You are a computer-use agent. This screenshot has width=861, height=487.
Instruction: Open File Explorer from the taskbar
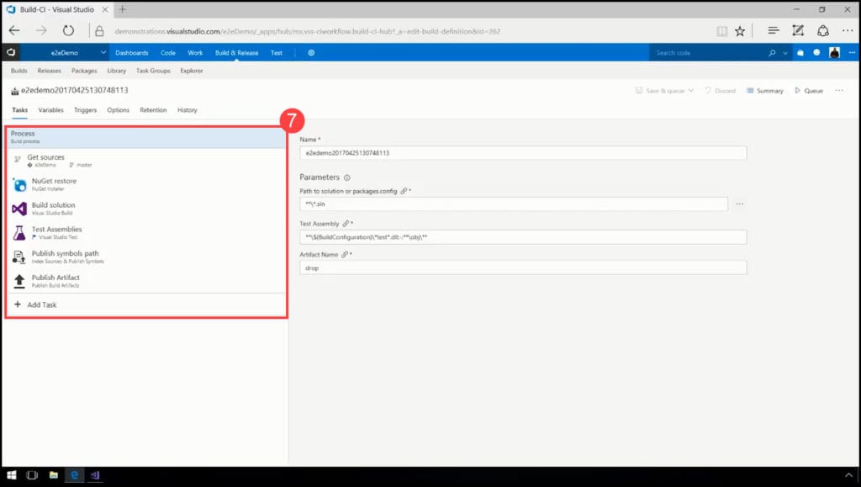[53, 475]
